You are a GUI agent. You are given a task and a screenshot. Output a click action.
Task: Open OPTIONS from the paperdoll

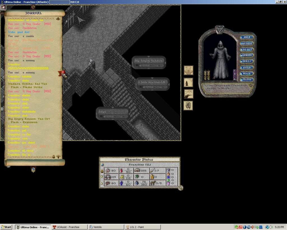pyautogui.click(x=247, y=44)
